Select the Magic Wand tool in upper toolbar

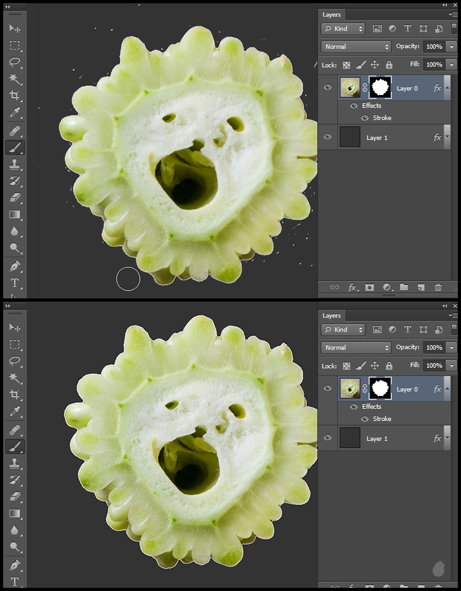(14, 79)
